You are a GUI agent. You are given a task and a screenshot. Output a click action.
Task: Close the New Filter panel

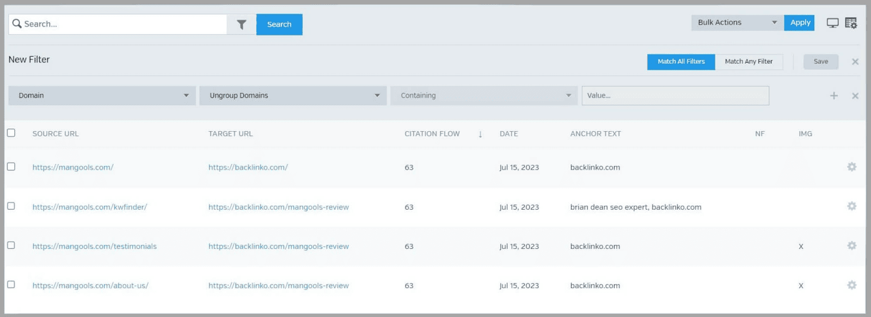tap(855, 62)
